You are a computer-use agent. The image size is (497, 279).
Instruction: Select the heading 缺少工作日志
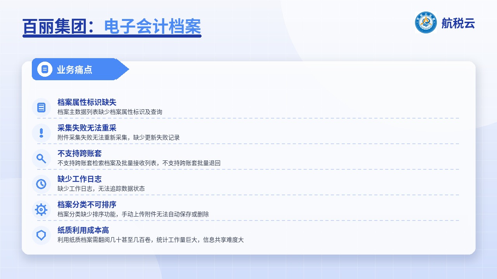80,179
